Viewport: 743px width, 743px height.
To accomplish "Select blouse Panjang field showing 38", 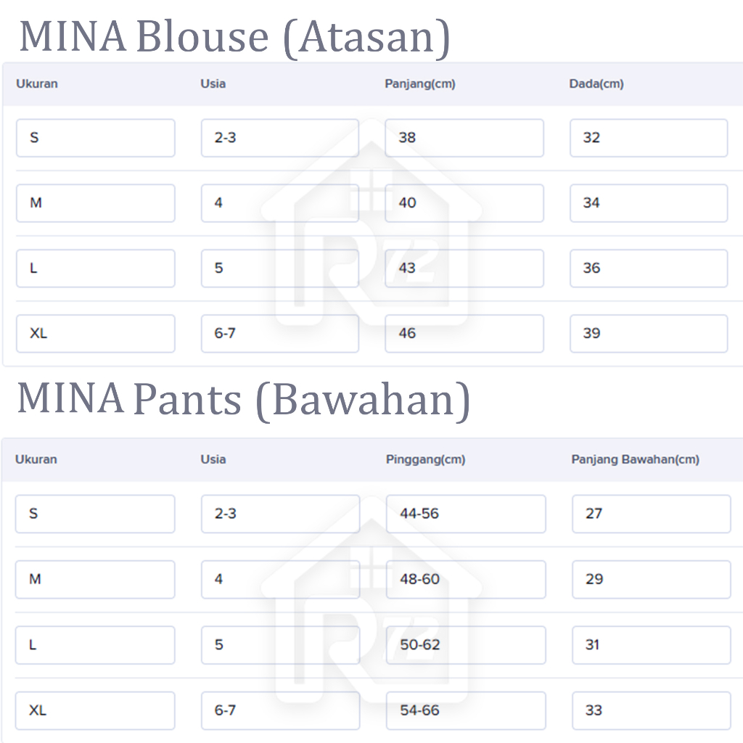I will [464, 138].
